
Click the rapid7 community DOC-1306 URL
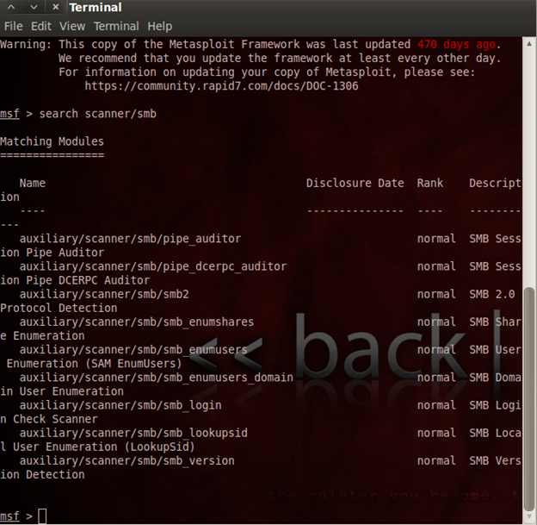[x=222, y=86]
